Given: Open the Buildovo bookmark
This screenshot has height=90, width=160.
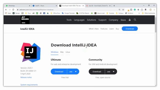Looking at the screenshot, I should (x=129, y=13).
